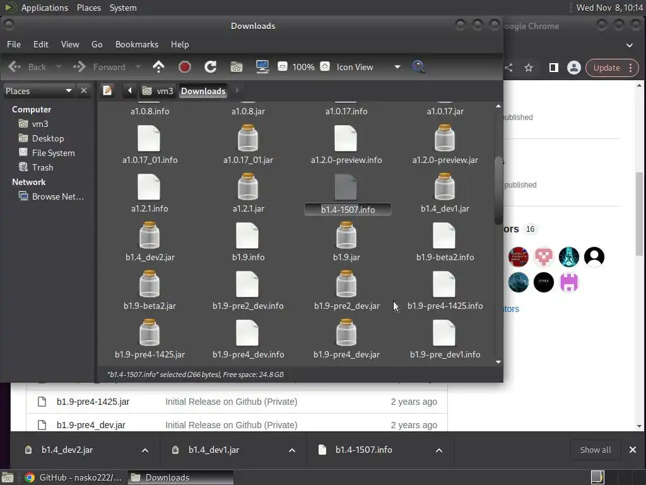Click the Back navigation button
The image size is (646, 485).
click(x=27, y=67)
